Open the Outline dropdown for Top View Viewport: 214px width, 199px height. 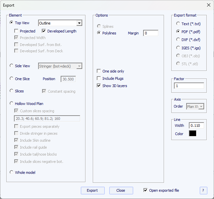[79, 23]
